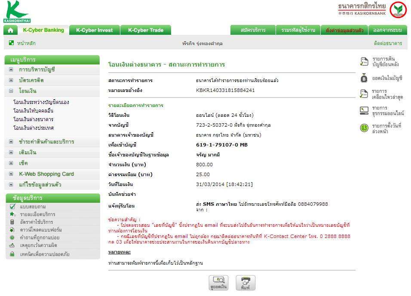Click the green grid icon beside หน้าหลัก
Screen dimensions: 411x296
point(11,43)
